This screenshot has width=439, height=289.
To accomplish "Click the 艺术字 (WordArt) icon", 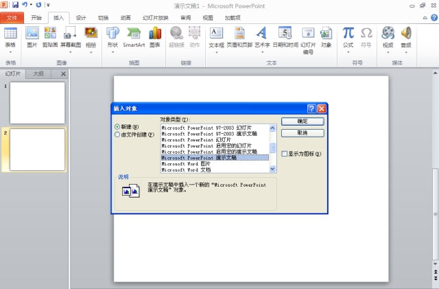I will pos(261,36).
